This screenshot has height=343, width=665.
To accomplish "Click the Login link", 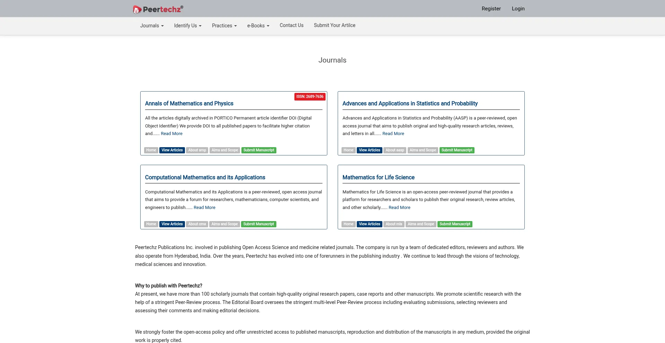I will coord(518,9).
